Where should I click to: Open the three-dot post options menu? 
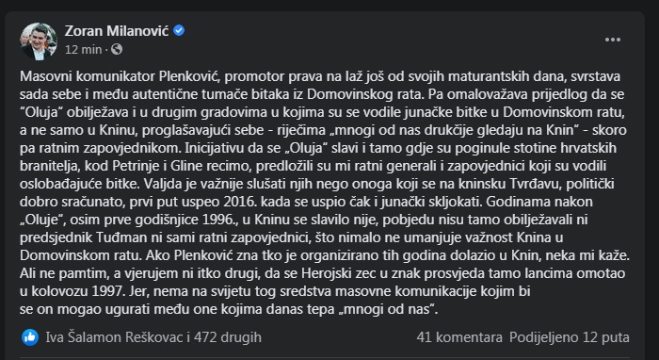pos(612,40)
